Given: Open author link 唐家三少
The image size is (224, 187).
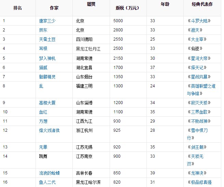Looking at the screenshot, I should [47, 21].
